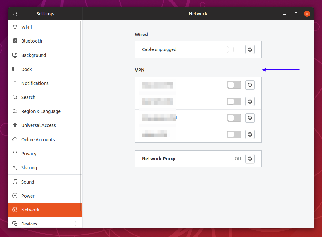This screenshot has width=322, height=237.
Task: Click the Network globe icon in sidebar
Action: pos(15,210)
